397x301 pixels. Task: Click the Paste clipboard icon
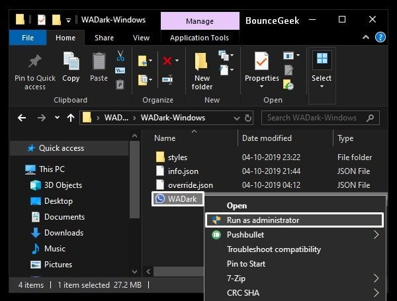pyautogui.click(x=99, y=61)
